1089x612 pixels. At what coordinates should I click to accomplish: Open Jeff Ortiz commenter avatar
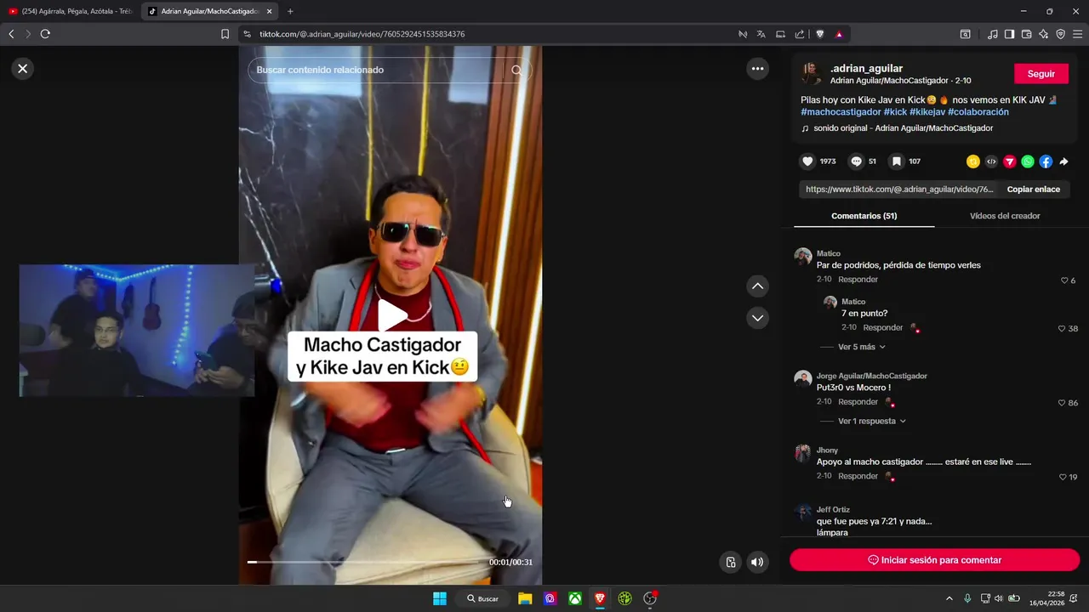802,512
